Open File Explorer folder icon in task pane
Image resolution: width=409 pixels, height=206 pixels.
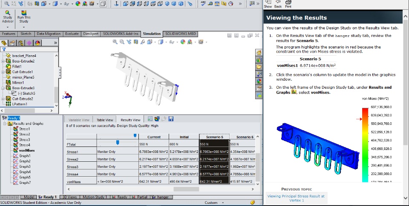259,67
